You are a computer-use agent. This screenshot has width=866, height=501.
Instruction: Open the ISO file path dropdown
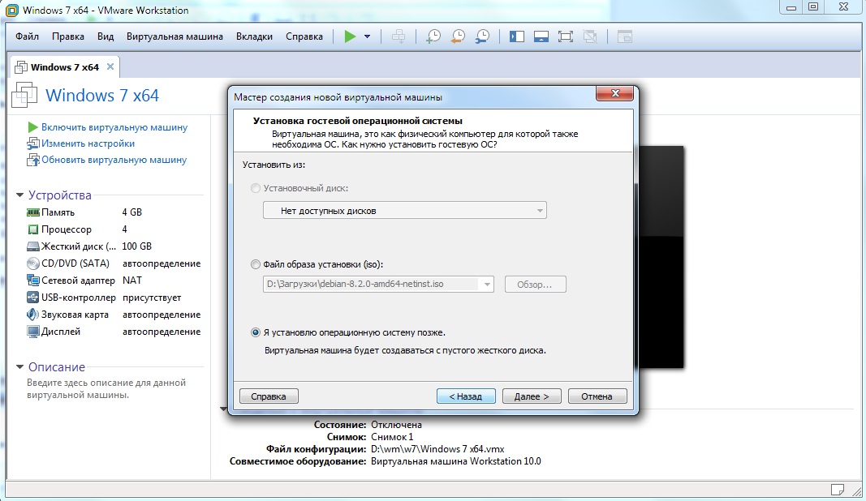pos(487,285)
